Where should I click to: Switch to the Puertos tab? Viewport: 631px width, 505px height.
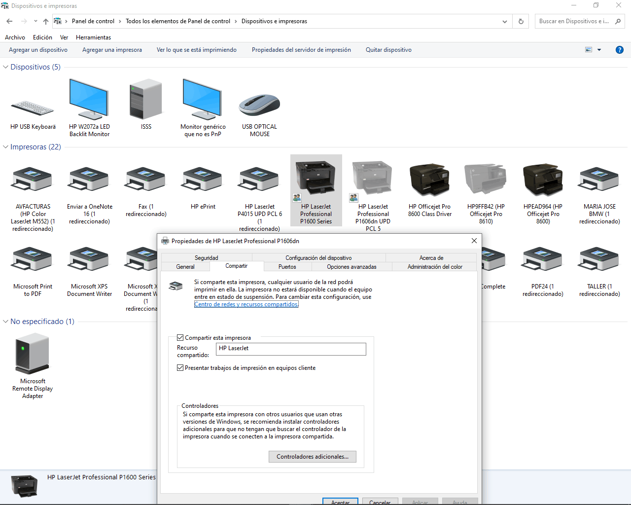287,267
